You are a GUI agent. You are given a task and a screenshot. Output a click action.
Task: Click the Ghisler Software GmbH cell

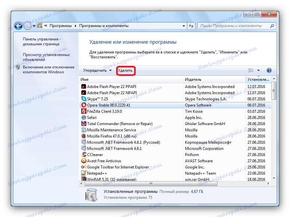(205, 123)
